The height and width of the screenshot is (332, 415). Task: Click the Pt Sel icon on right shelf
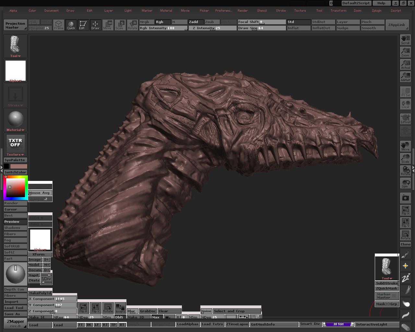(x=405, y=92)
